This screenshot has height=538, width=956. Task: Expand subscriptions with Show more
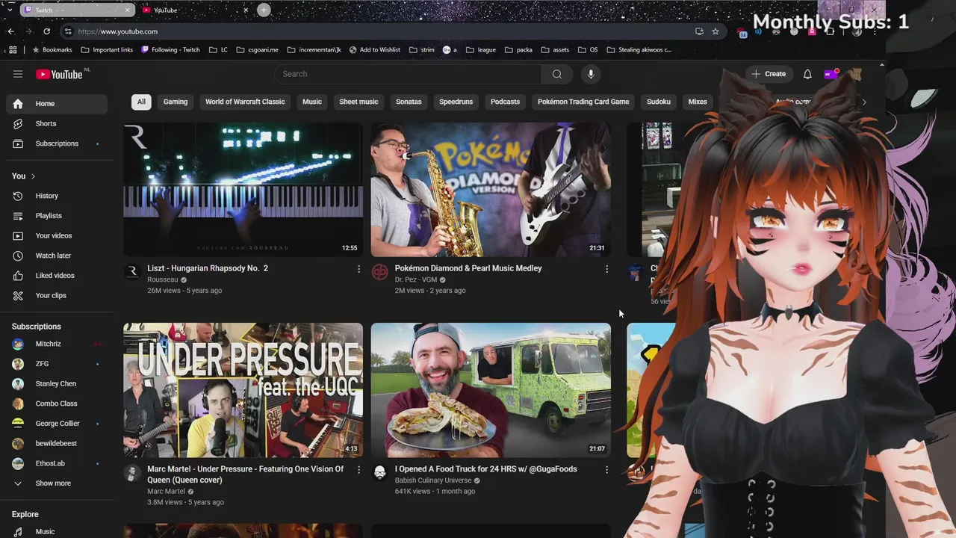pos(57,483)
